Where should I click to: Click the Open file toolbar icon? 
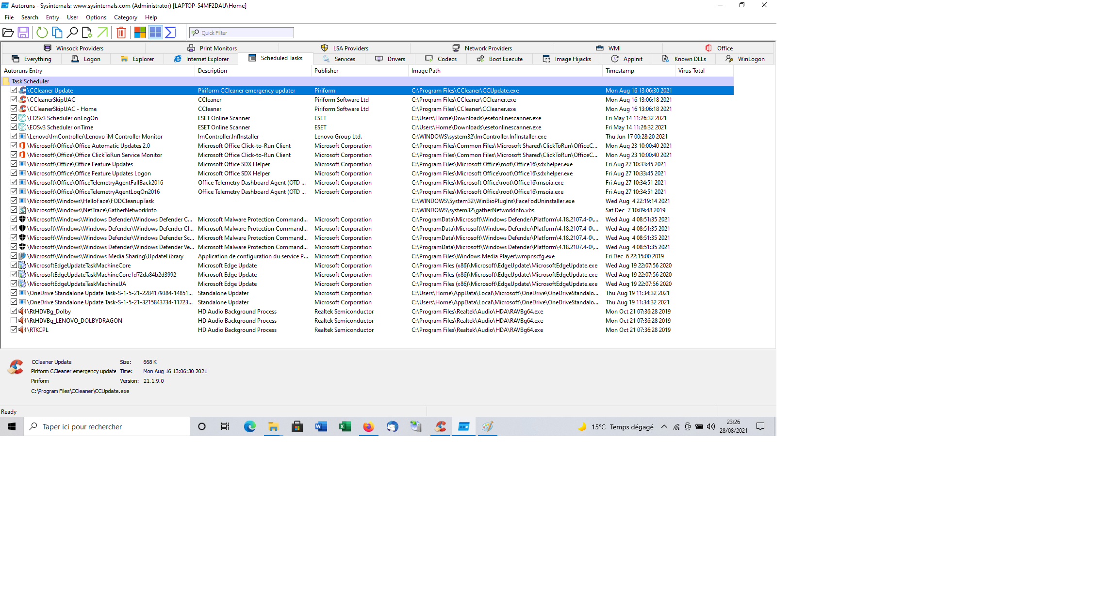click(x=8, y=32)
